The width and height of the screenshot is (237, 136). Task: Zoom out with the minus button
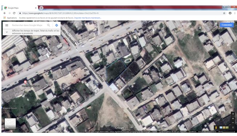coord(233,123)
